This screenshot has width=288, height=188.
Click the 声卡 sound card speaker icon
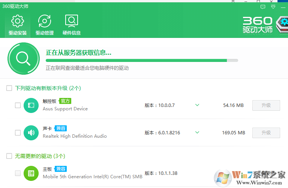(31, 132)
